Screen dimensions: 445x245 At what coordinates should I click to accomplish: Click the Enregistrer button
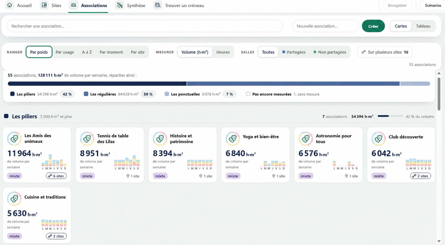click(x=397, y=5)
